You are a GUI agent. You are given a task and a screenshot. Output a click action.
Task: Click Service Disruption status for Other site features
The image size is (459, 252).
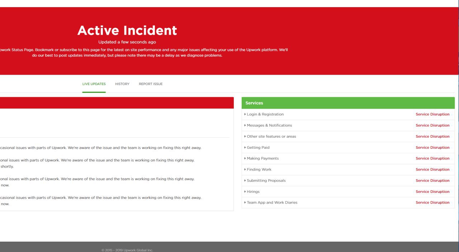(432, 137)
